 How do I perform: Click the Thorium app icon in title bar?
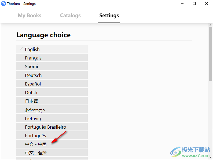[3, 3]
